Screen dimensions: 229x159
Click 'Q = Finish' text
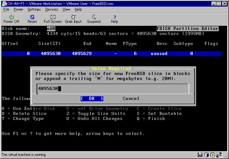(x=151, y=119)
